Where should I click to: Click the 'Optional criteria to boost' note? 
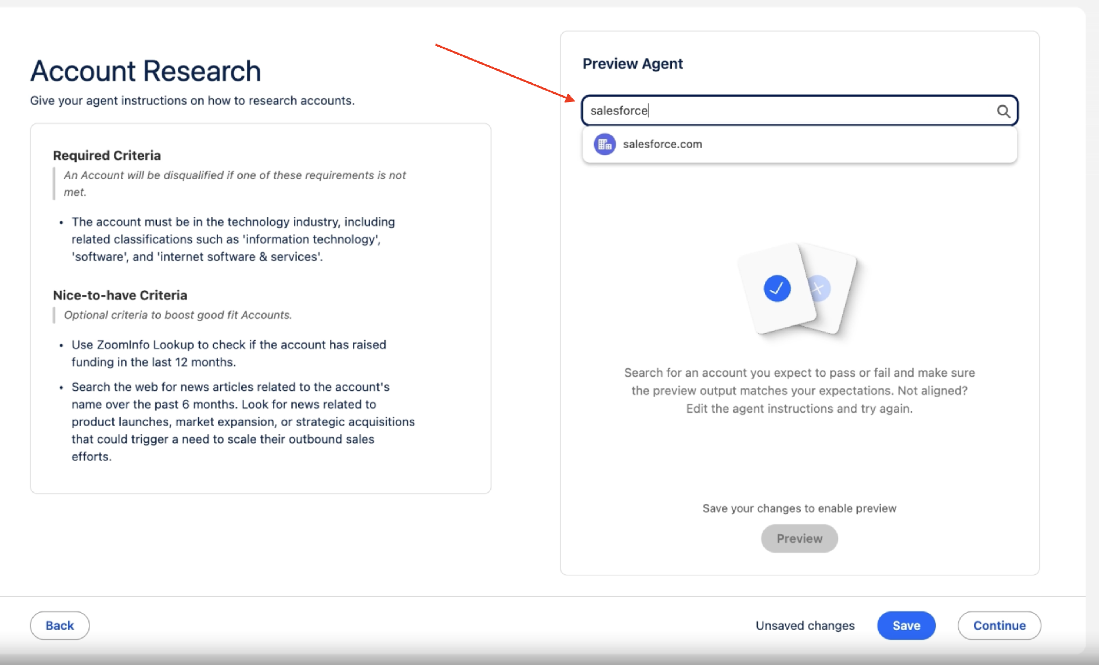point(178,315)
